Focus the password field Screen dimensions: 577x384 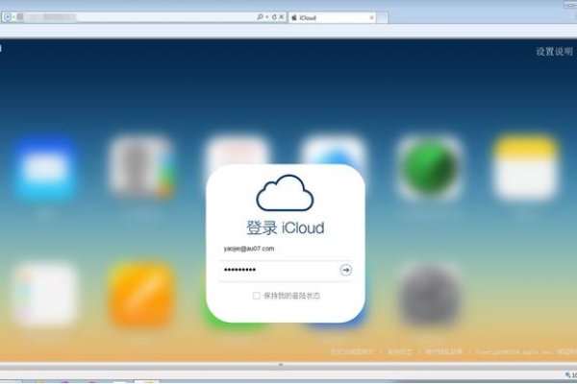pyautogui.click(x=286, y=271)
